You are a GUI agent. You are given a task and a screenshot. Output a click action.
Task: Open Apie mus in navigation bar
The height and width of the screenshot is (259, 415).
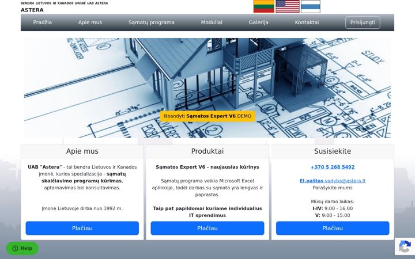coord(90,22)
